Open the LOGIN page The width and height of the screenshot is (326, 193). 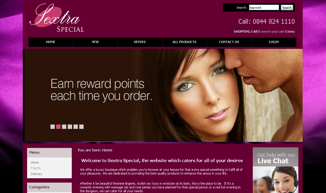tap(274, 42)
